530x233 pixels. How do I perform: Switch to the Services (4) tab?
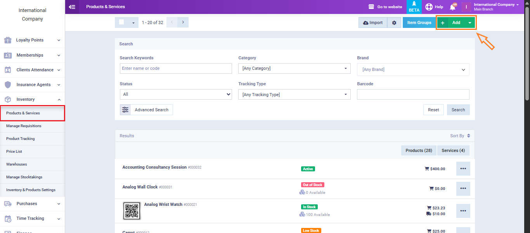point(453,150)
